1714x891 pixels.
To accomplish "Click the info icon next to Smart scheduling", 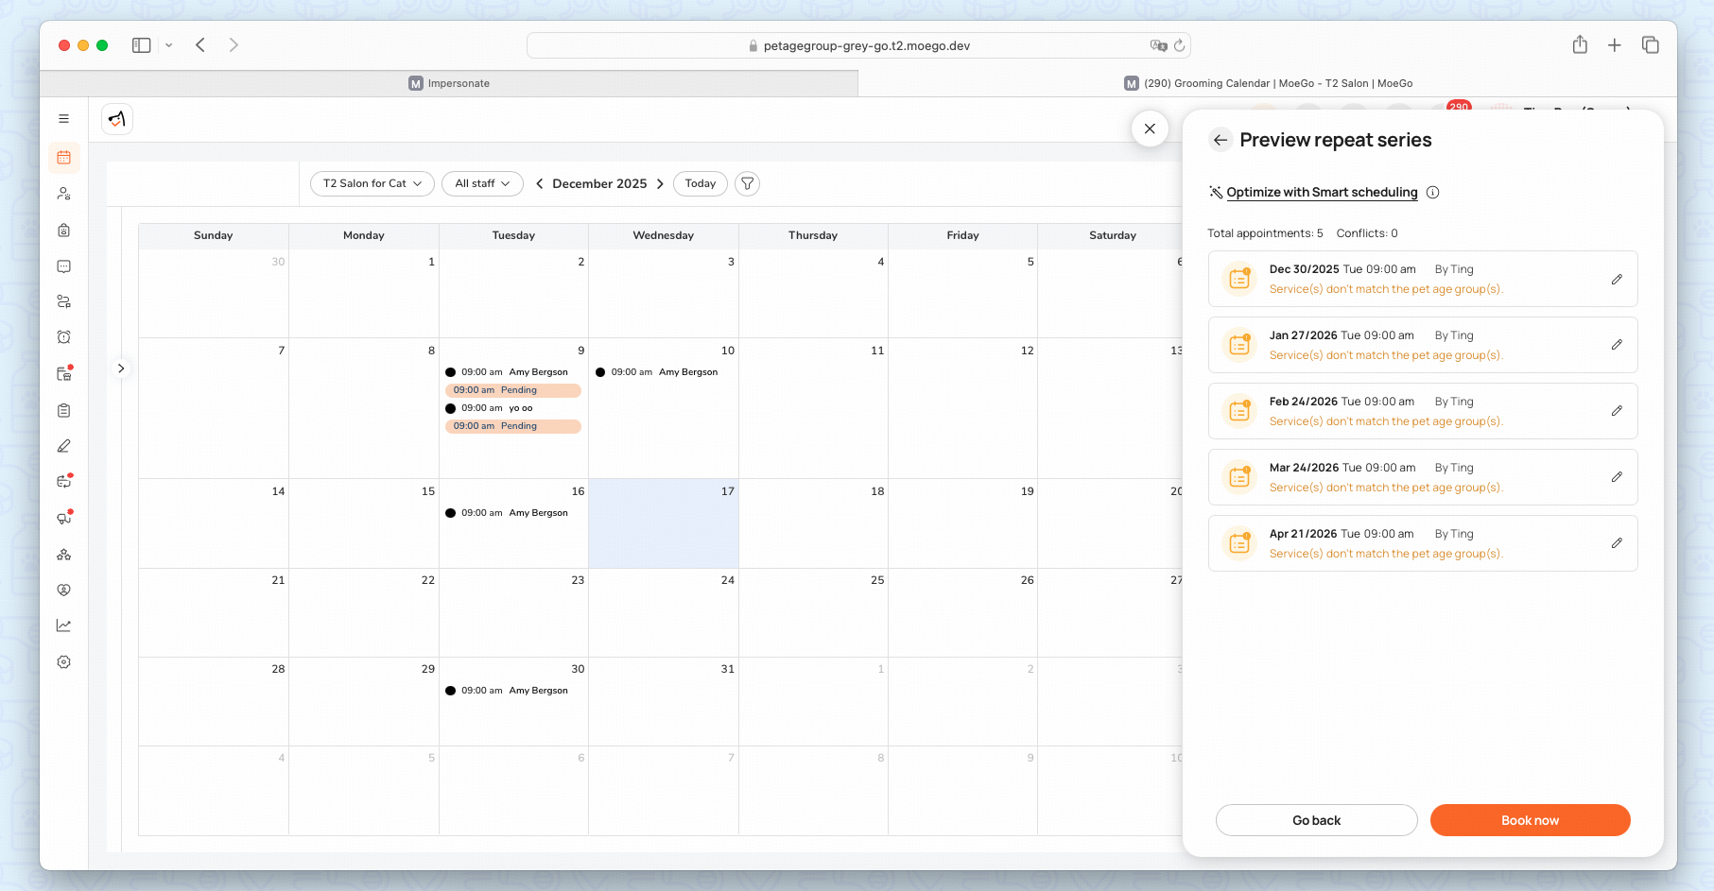I will [x=1432, y=193].
